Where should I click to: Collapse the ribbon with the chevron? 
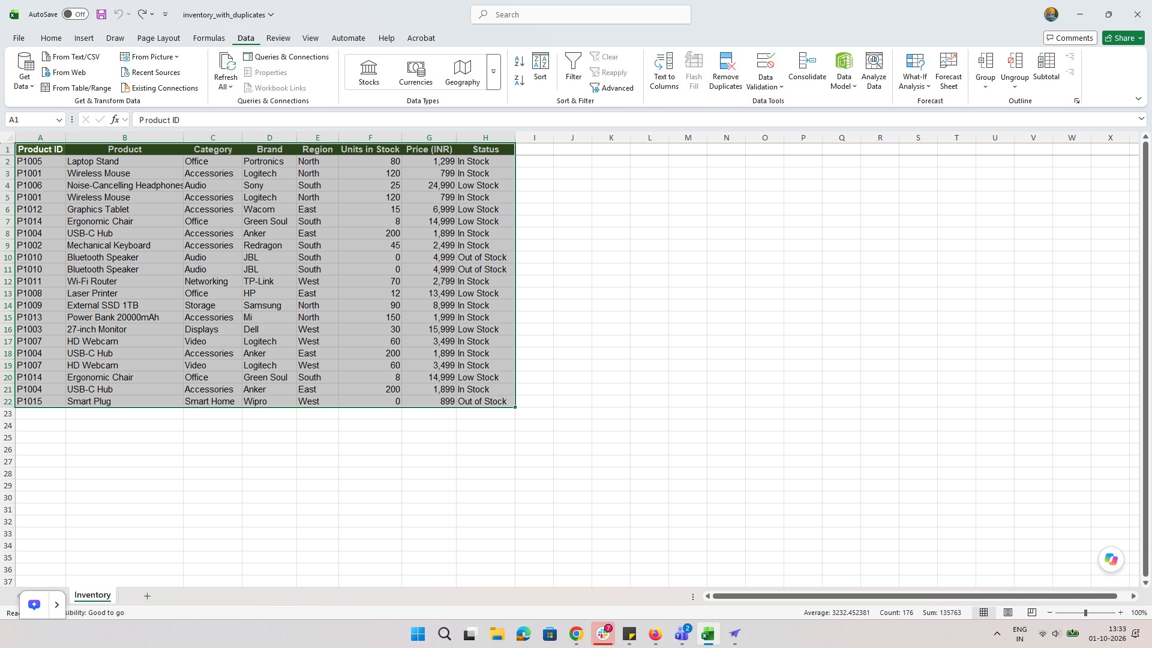click(x=1138, y=99)
